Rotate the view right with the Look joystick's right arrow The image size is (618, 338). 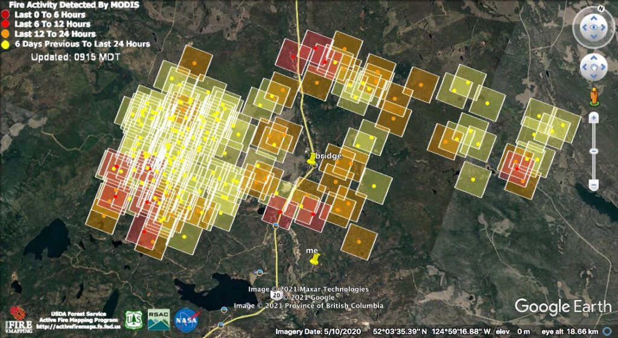(604, 28)
